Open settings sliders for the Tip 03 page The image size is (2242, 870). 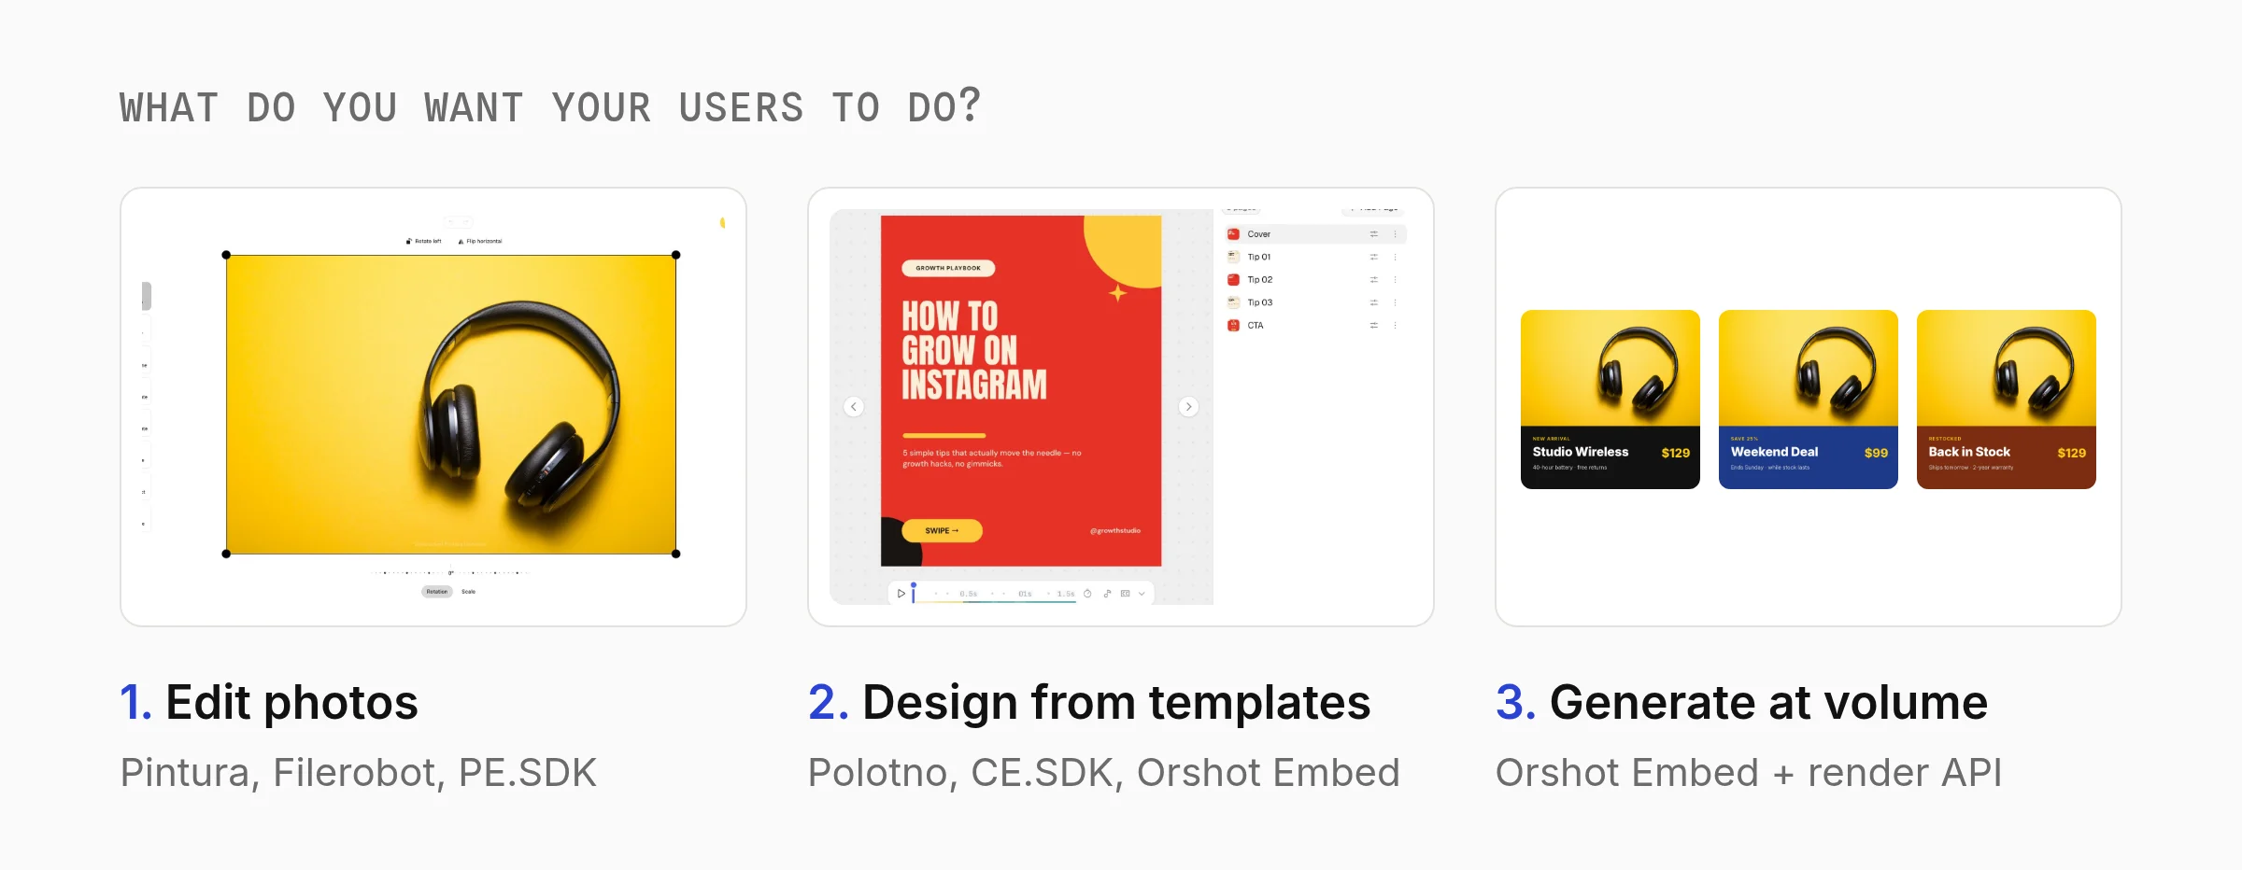[1373, 302]
